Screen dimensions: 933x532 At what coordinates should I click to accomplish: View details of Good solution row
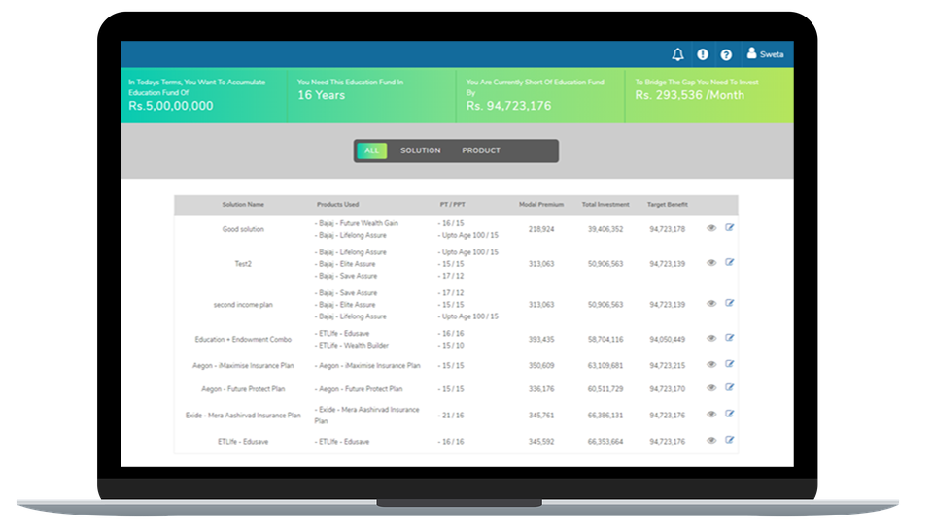click(x=711, y=228)
